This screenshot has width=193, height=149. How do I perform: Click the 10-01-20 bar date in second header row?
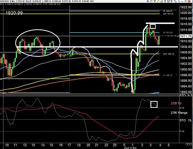52,4
